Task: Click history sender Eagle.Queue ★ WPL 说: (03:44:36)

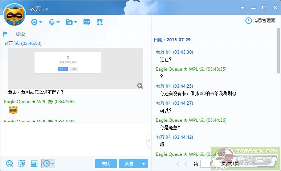Action: 191,120
